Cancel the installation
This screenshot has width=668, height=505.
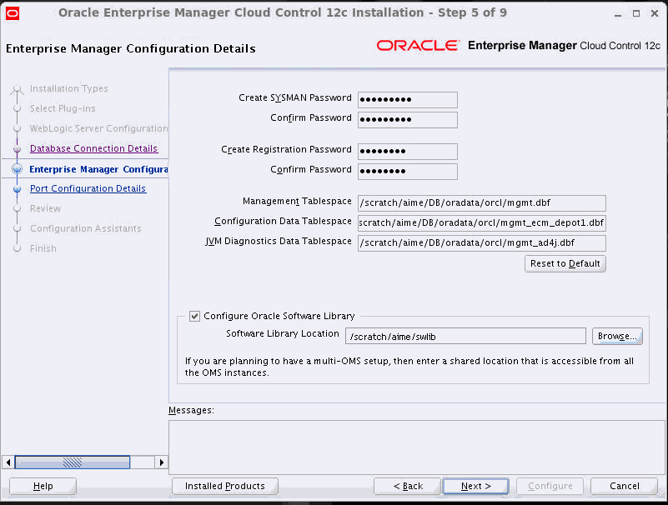(x=624, y=486)
